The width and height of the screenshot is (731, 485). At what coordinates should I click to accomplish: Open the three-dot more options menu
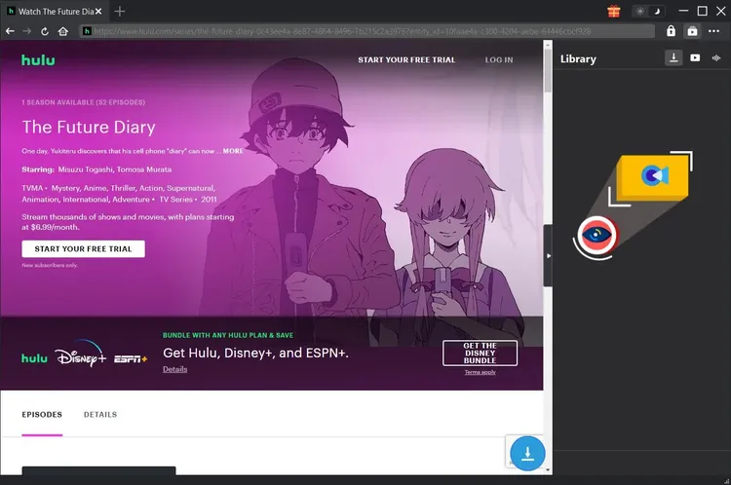714,31
